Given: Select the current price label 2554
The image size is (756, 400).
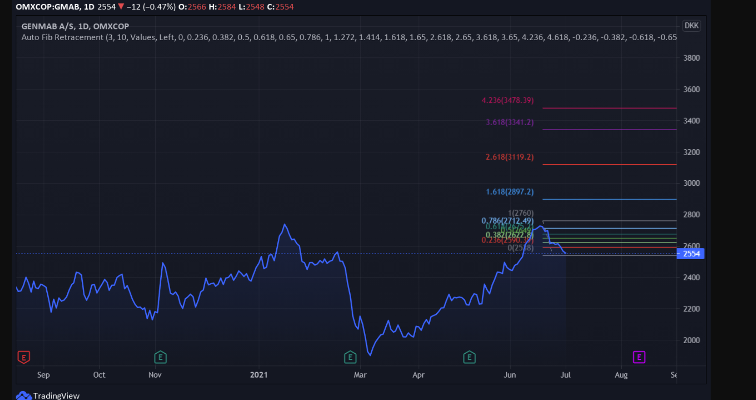Looking at the screenshot, I should [691, 253].
